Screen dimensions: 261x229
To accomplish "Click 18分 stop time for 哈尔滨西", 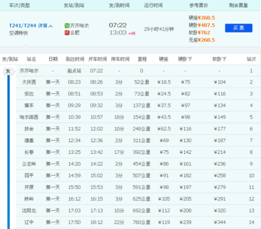I will (x=119, y=117).
